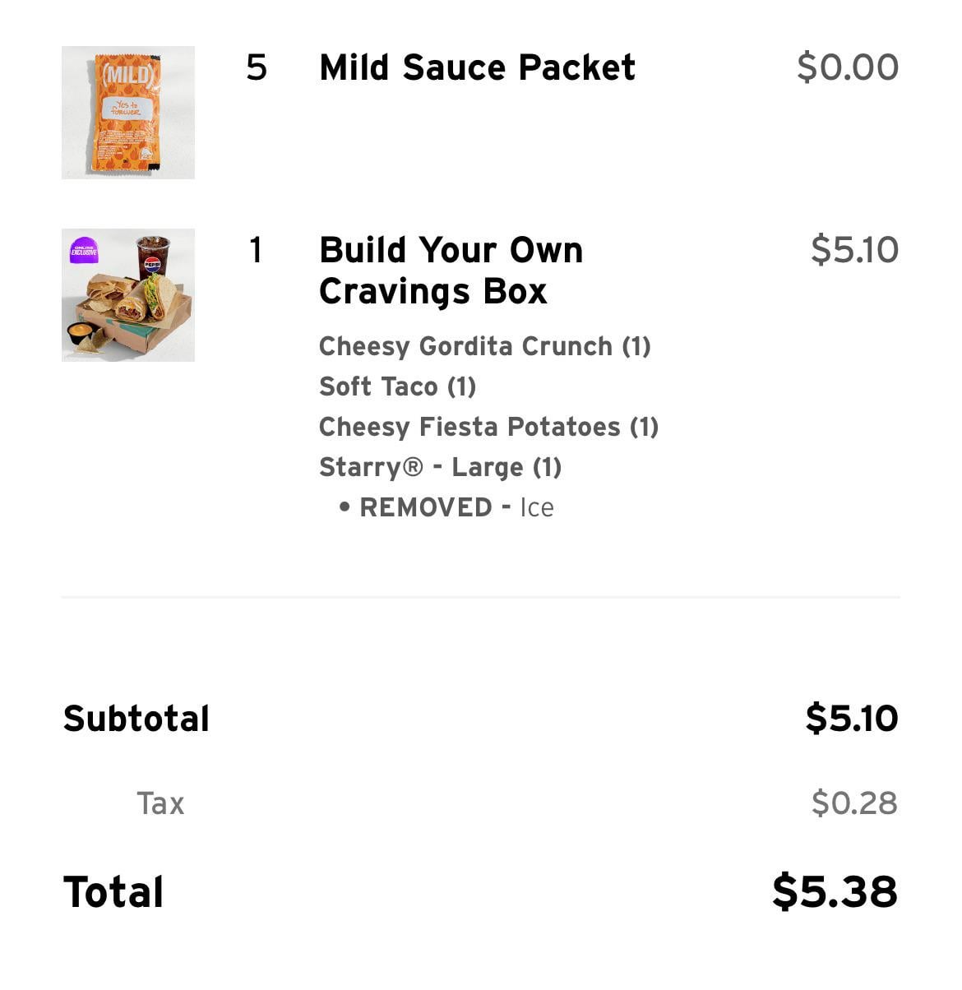The width and height of the screenshot is (962, 990).
Task: Click the quantity 1 beside Cravings Box
Action: tap(257, 250)
